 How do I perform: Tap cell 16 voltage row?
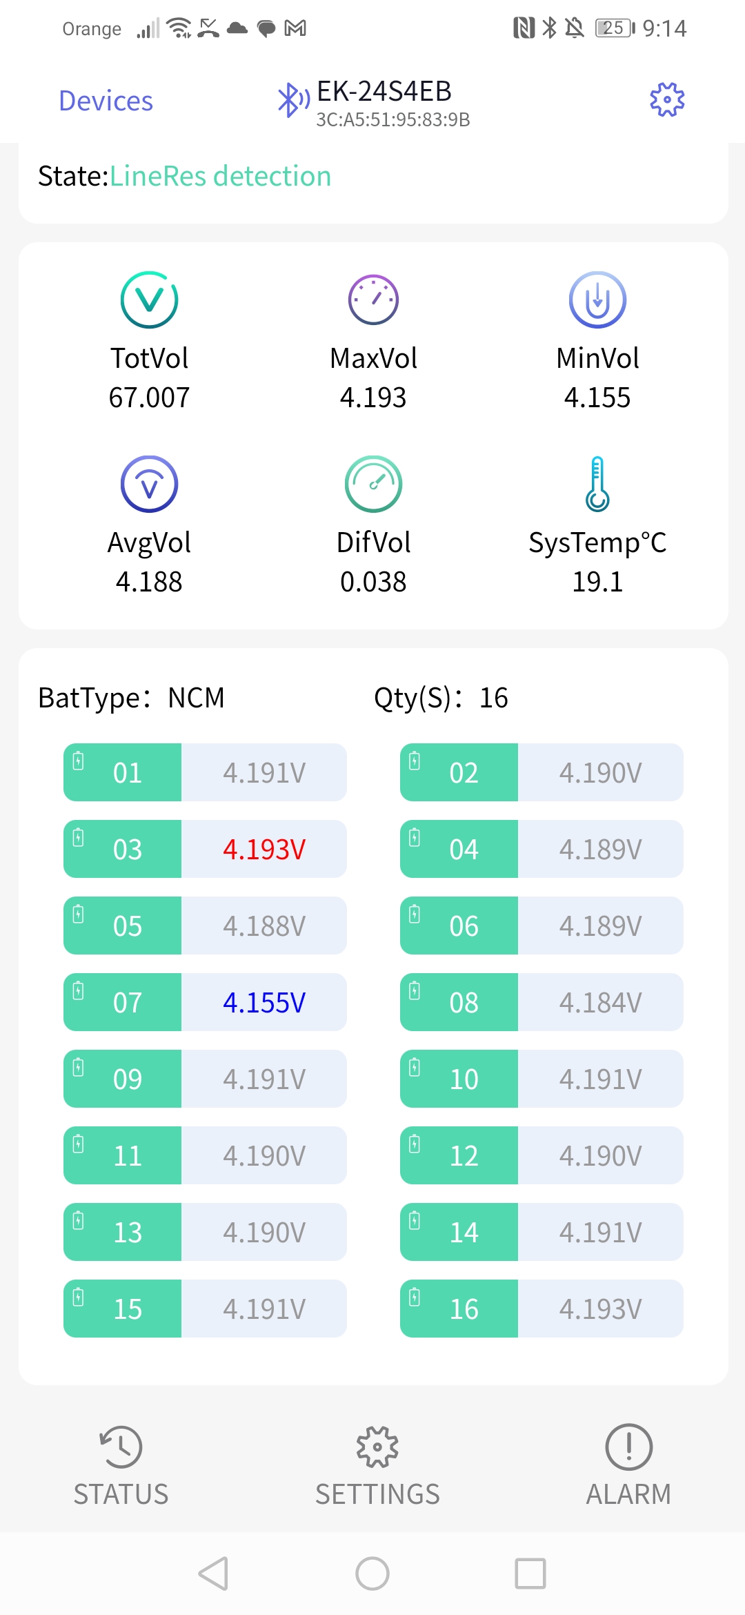[x=542, y=1309]
